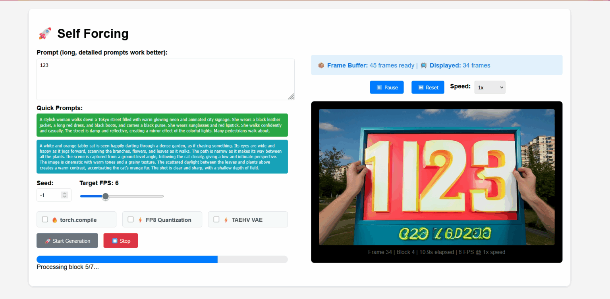Click the fire icon next to torch.compile
The height and width of the screenshot is (299, 610).
click(x=55, y=220)
